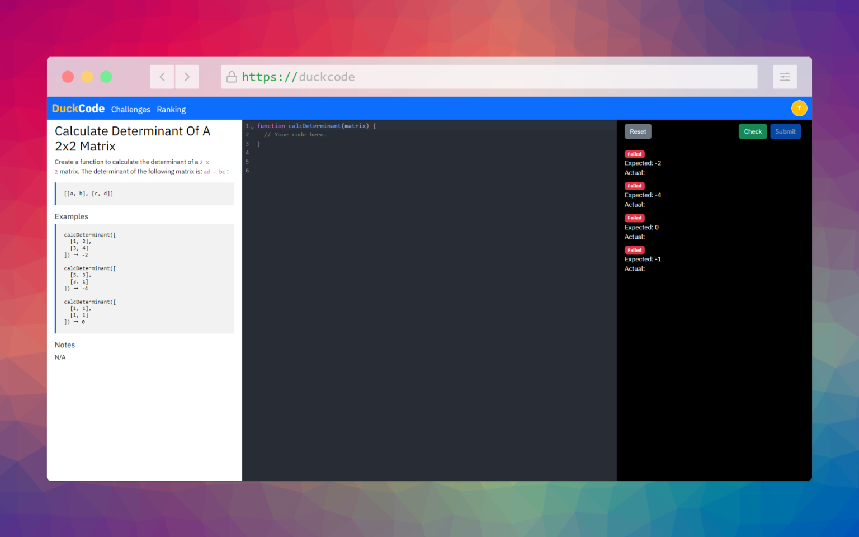Click the green window maximize dot
Screen dimensions: 859x537
point(106,77)
